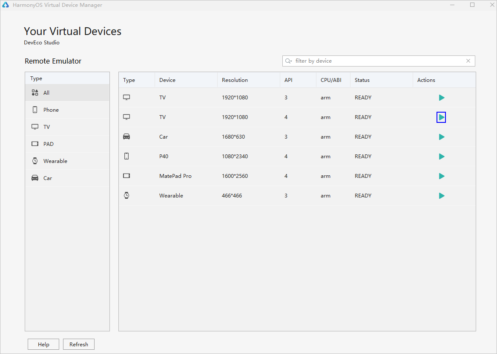Image resolution: width=497 pixels, height=354 pixels.
Task: Click the phone icon in P40 row
Action: 126,156
